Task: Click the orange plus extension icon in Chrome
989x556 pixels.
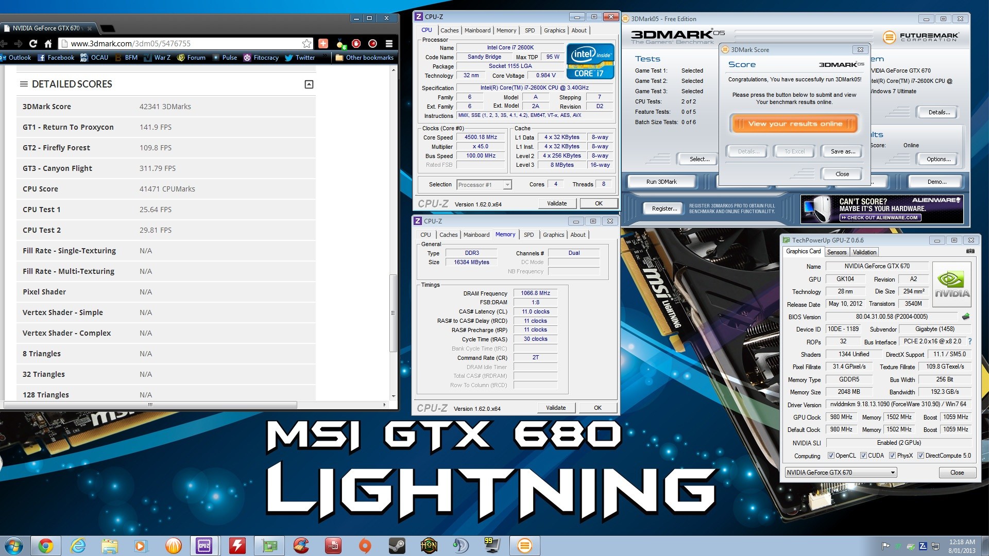Action: [323, 44]
